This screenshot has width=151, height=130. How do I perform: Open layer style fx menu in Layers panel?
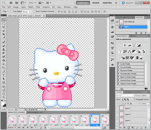pyautogui.click(x=124, y=128)
